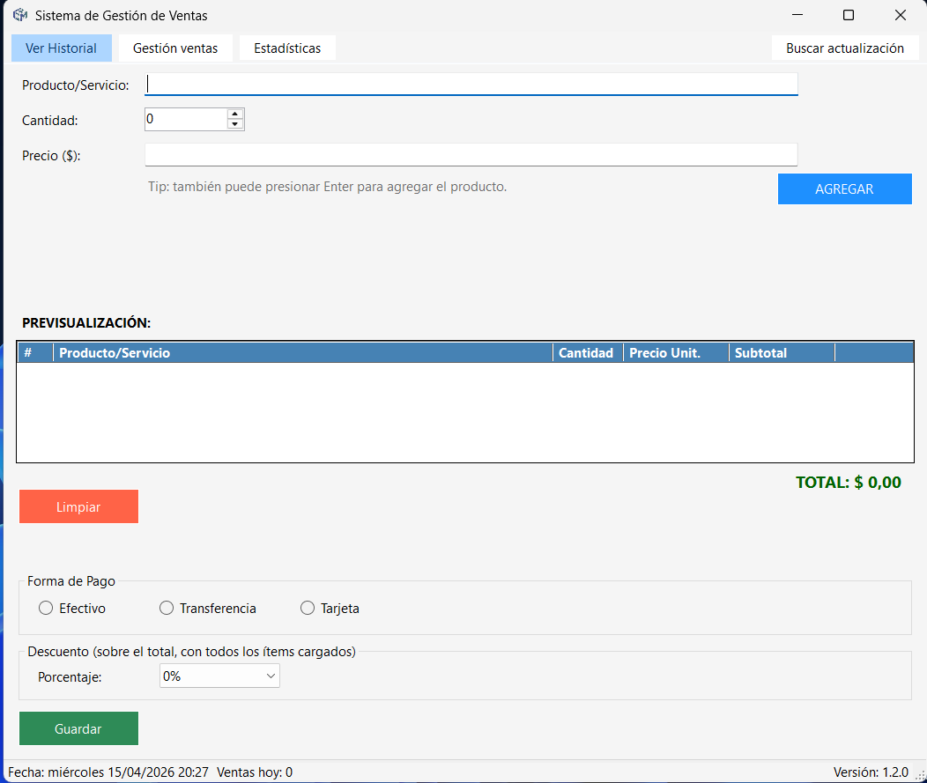Click the AGREGAR button
927x783 pixels.
click(x=845, y=189)
